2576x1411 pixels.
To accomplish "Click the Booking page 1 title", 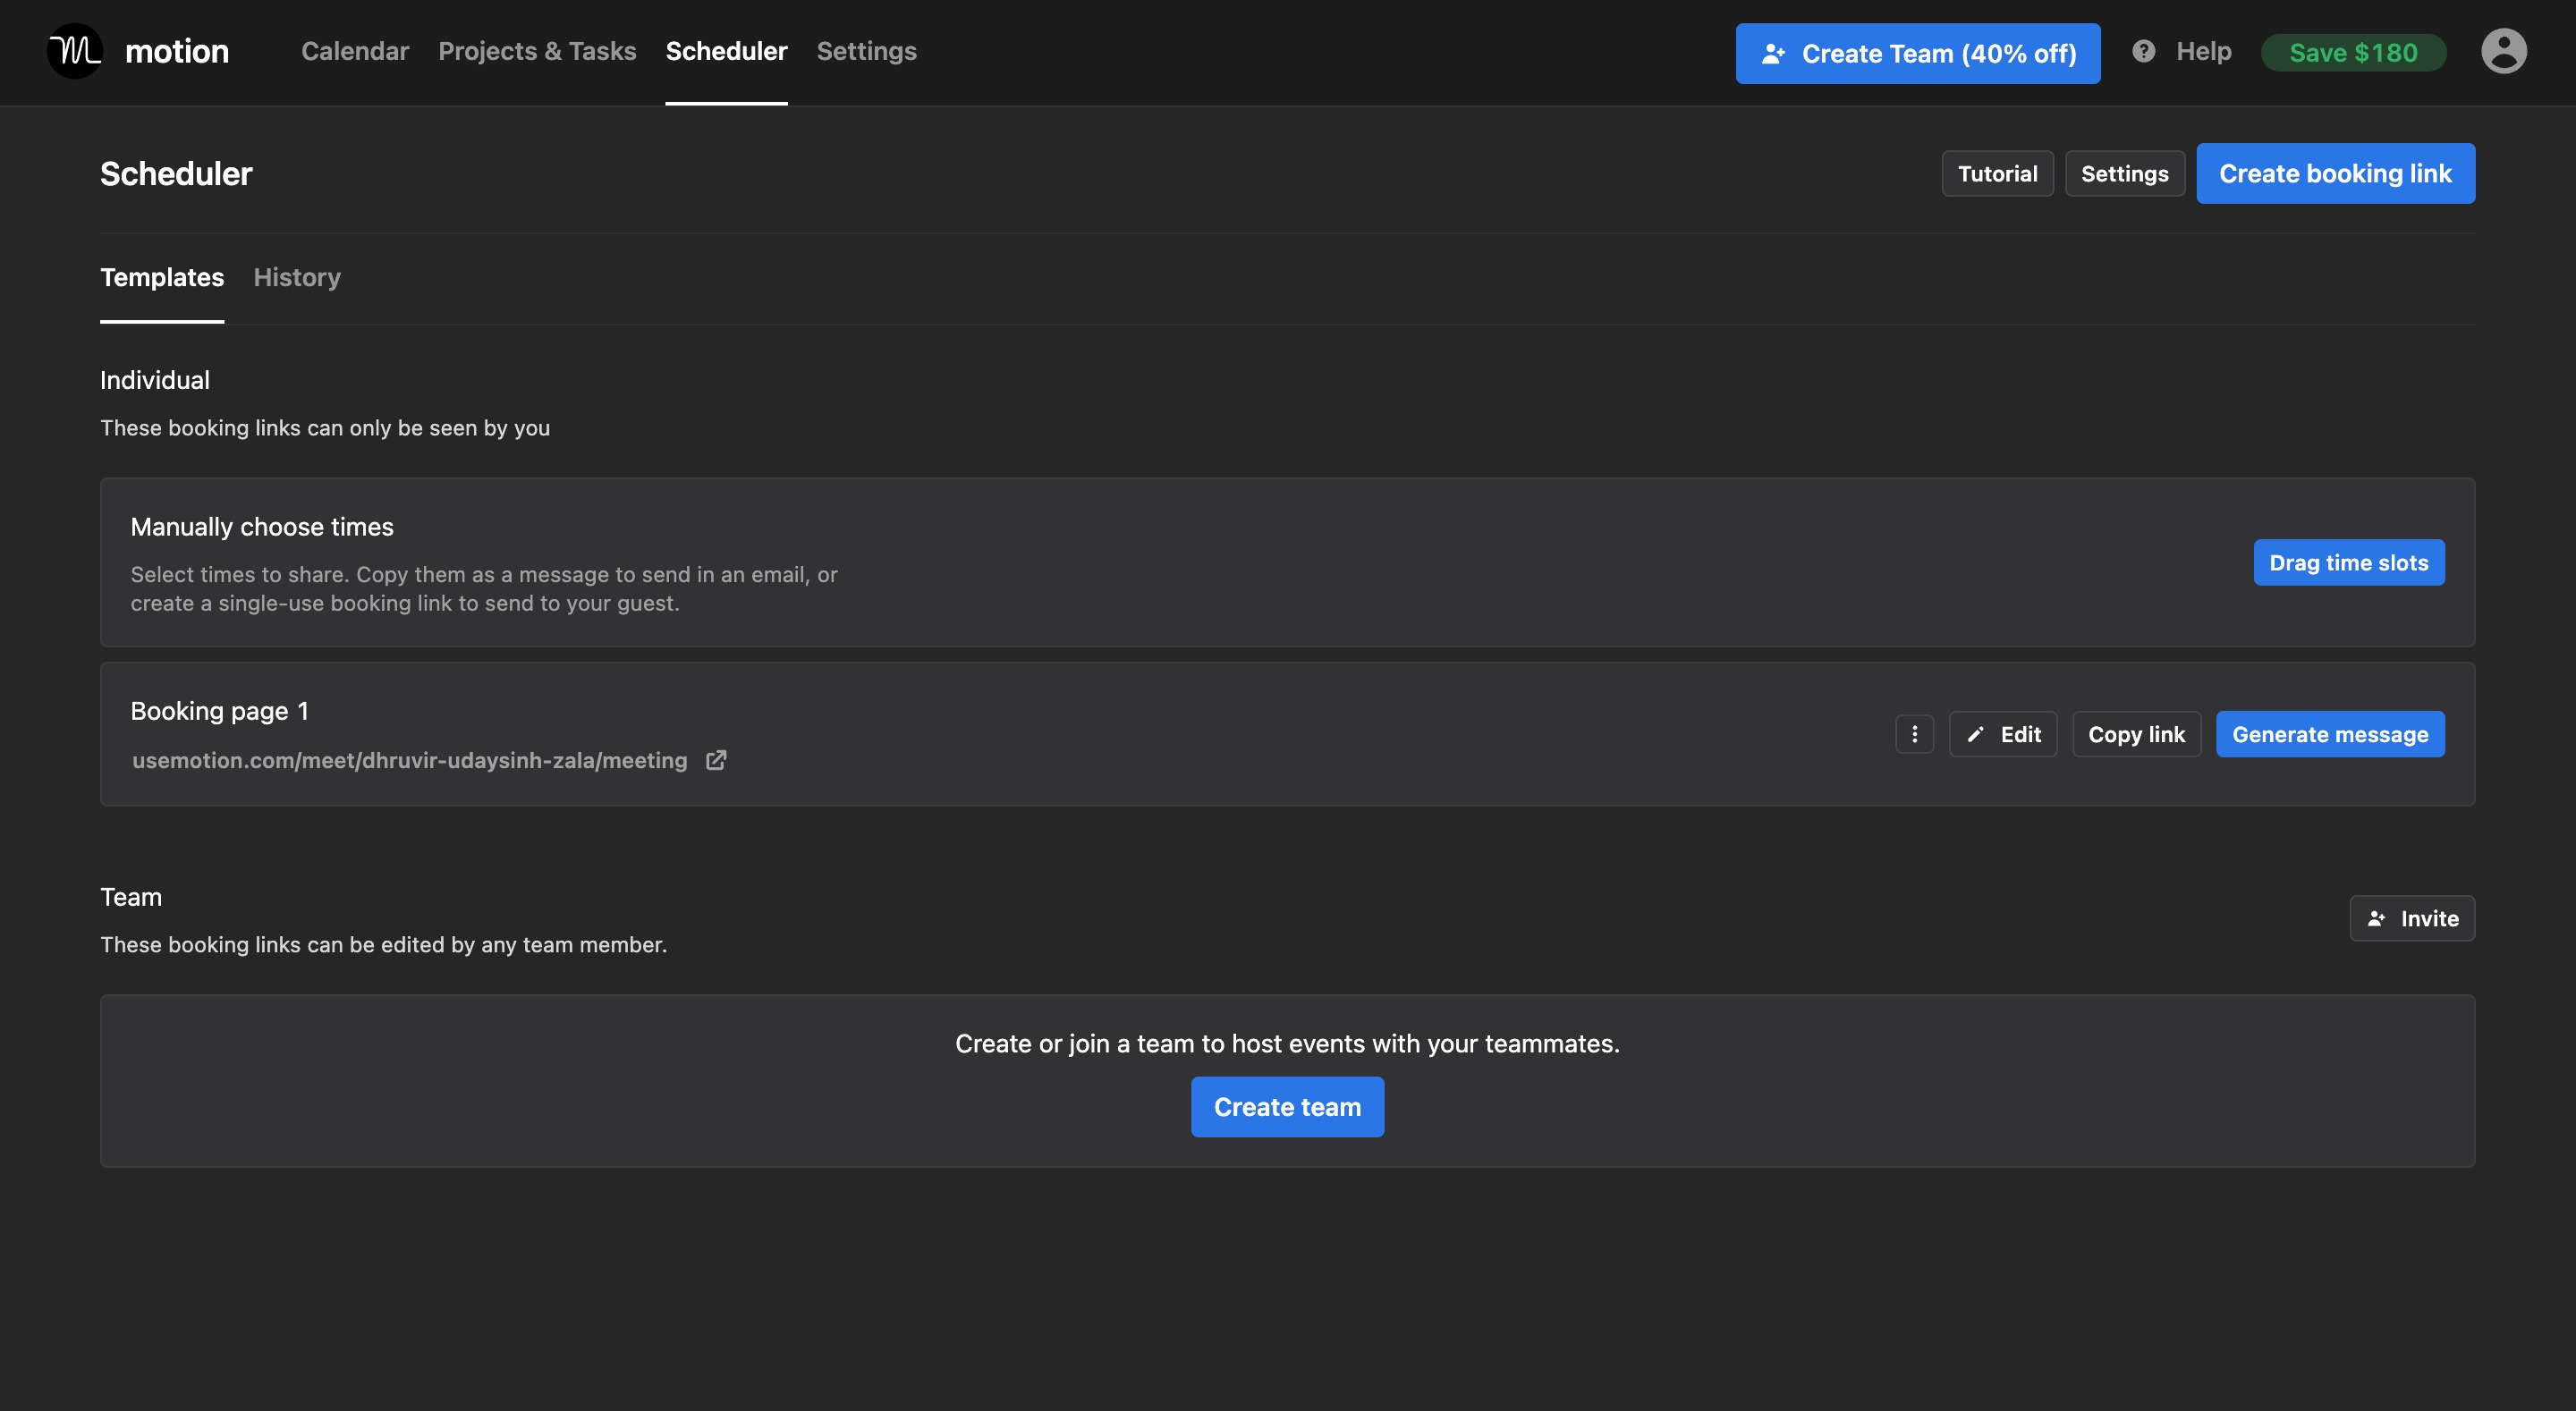I will pos(219,710).
